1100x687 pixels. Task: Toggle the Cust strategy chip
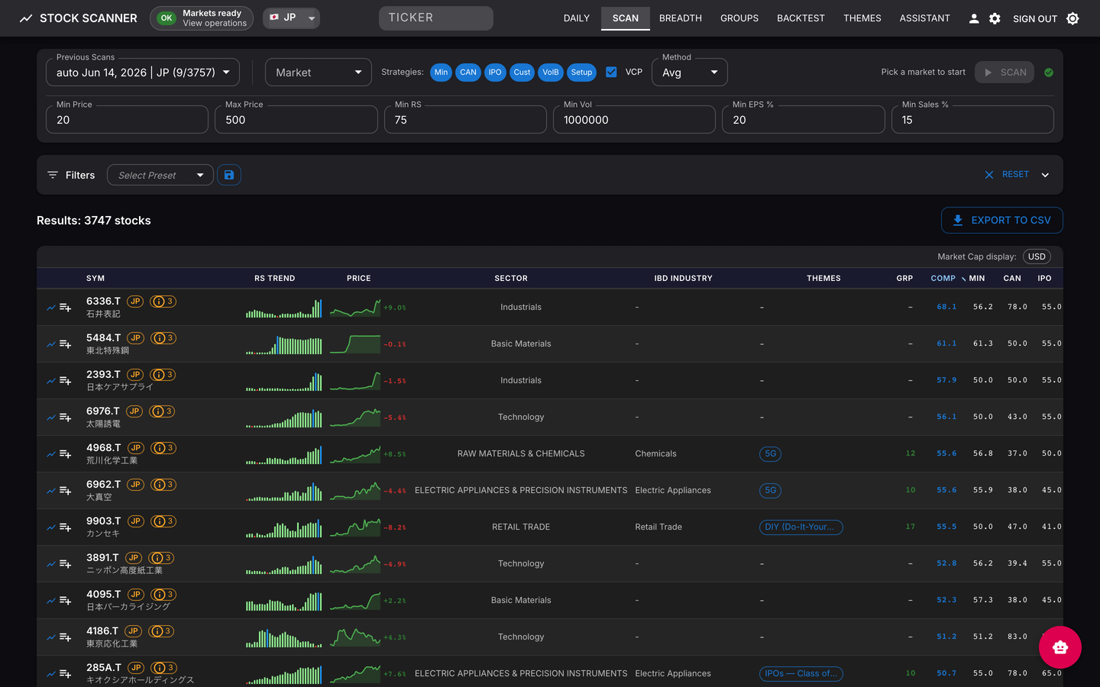click(522, 73)
